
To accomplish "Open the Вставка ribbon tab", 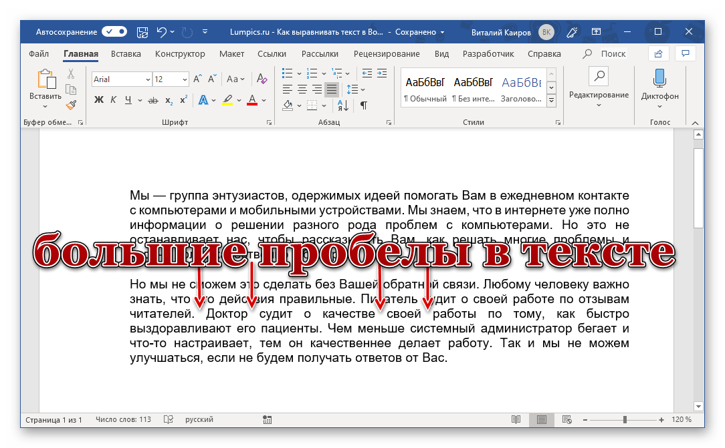I will click(126, 53).
